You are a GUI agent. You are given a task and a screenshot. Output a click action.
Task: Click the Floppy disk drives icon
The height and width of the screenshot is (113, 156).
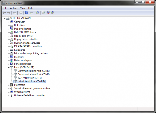[11, 36]
